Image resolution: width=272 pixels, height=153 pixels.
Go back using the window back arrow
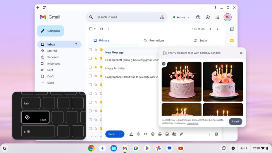38,7
